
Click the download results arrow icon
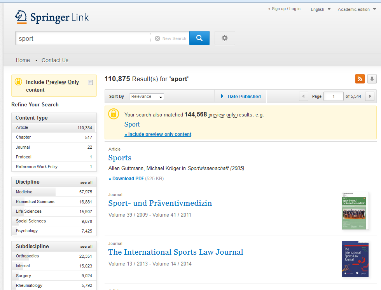[372, 79]
